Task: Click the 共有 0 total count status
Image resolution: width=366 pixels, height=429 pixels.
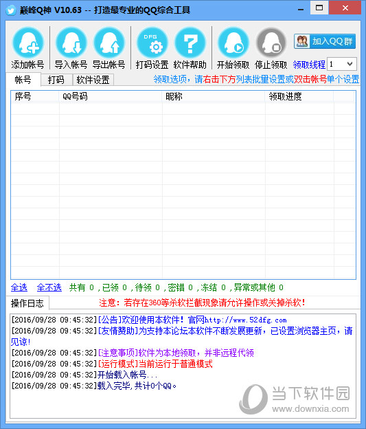Action: pyautogui.click(x=82, y=287)
